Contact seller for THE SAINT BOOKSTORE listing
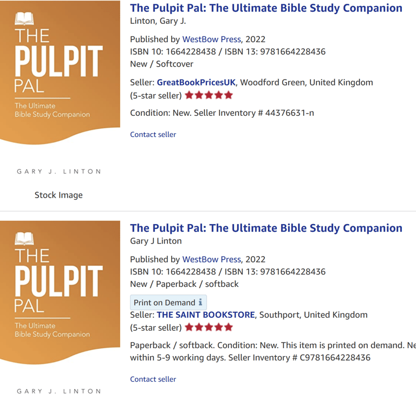 (153, 379)
